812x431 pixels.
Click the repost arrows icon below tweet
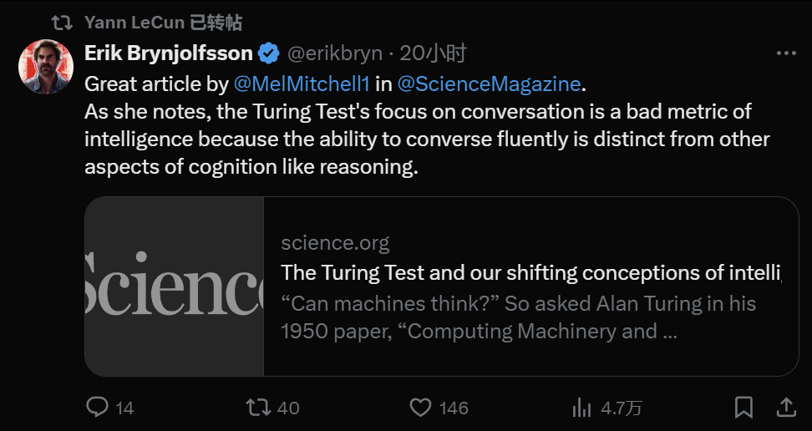258,407
